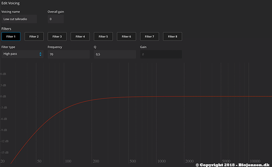The height and width of the screenshot is (167, 272).
Task: Open Filter 6 settings
Action: click(126, 37)
